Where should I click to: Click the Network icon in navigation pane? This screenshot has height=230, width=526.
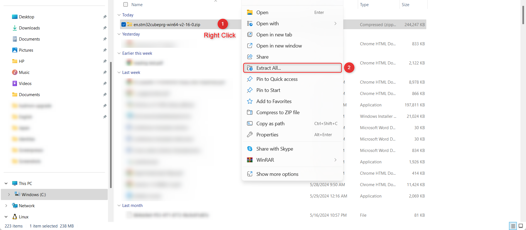coord(15,206)
